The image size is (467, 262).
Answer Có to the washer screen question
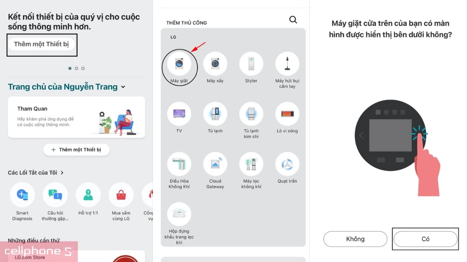425,239
